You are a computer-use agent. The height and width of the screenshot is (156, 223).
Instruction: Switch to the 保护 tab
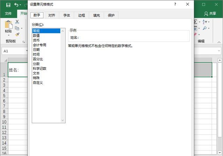click(x=111, y=15)
